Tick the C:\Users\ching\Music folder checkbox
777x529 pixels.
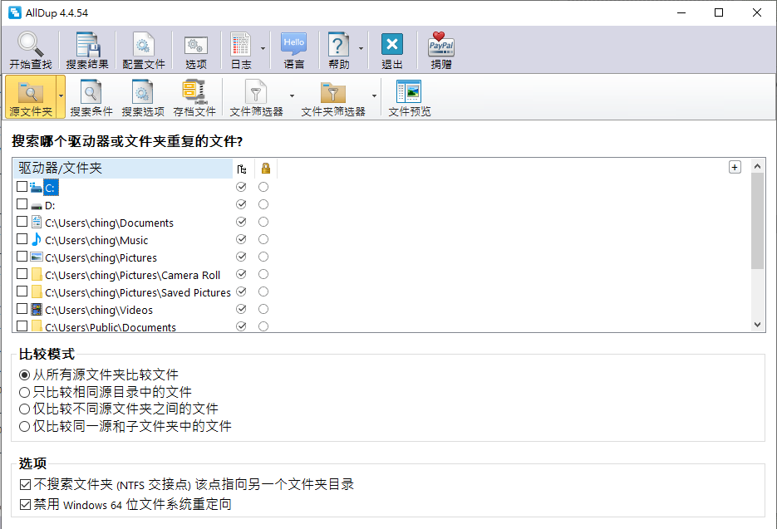click(22, 240)
